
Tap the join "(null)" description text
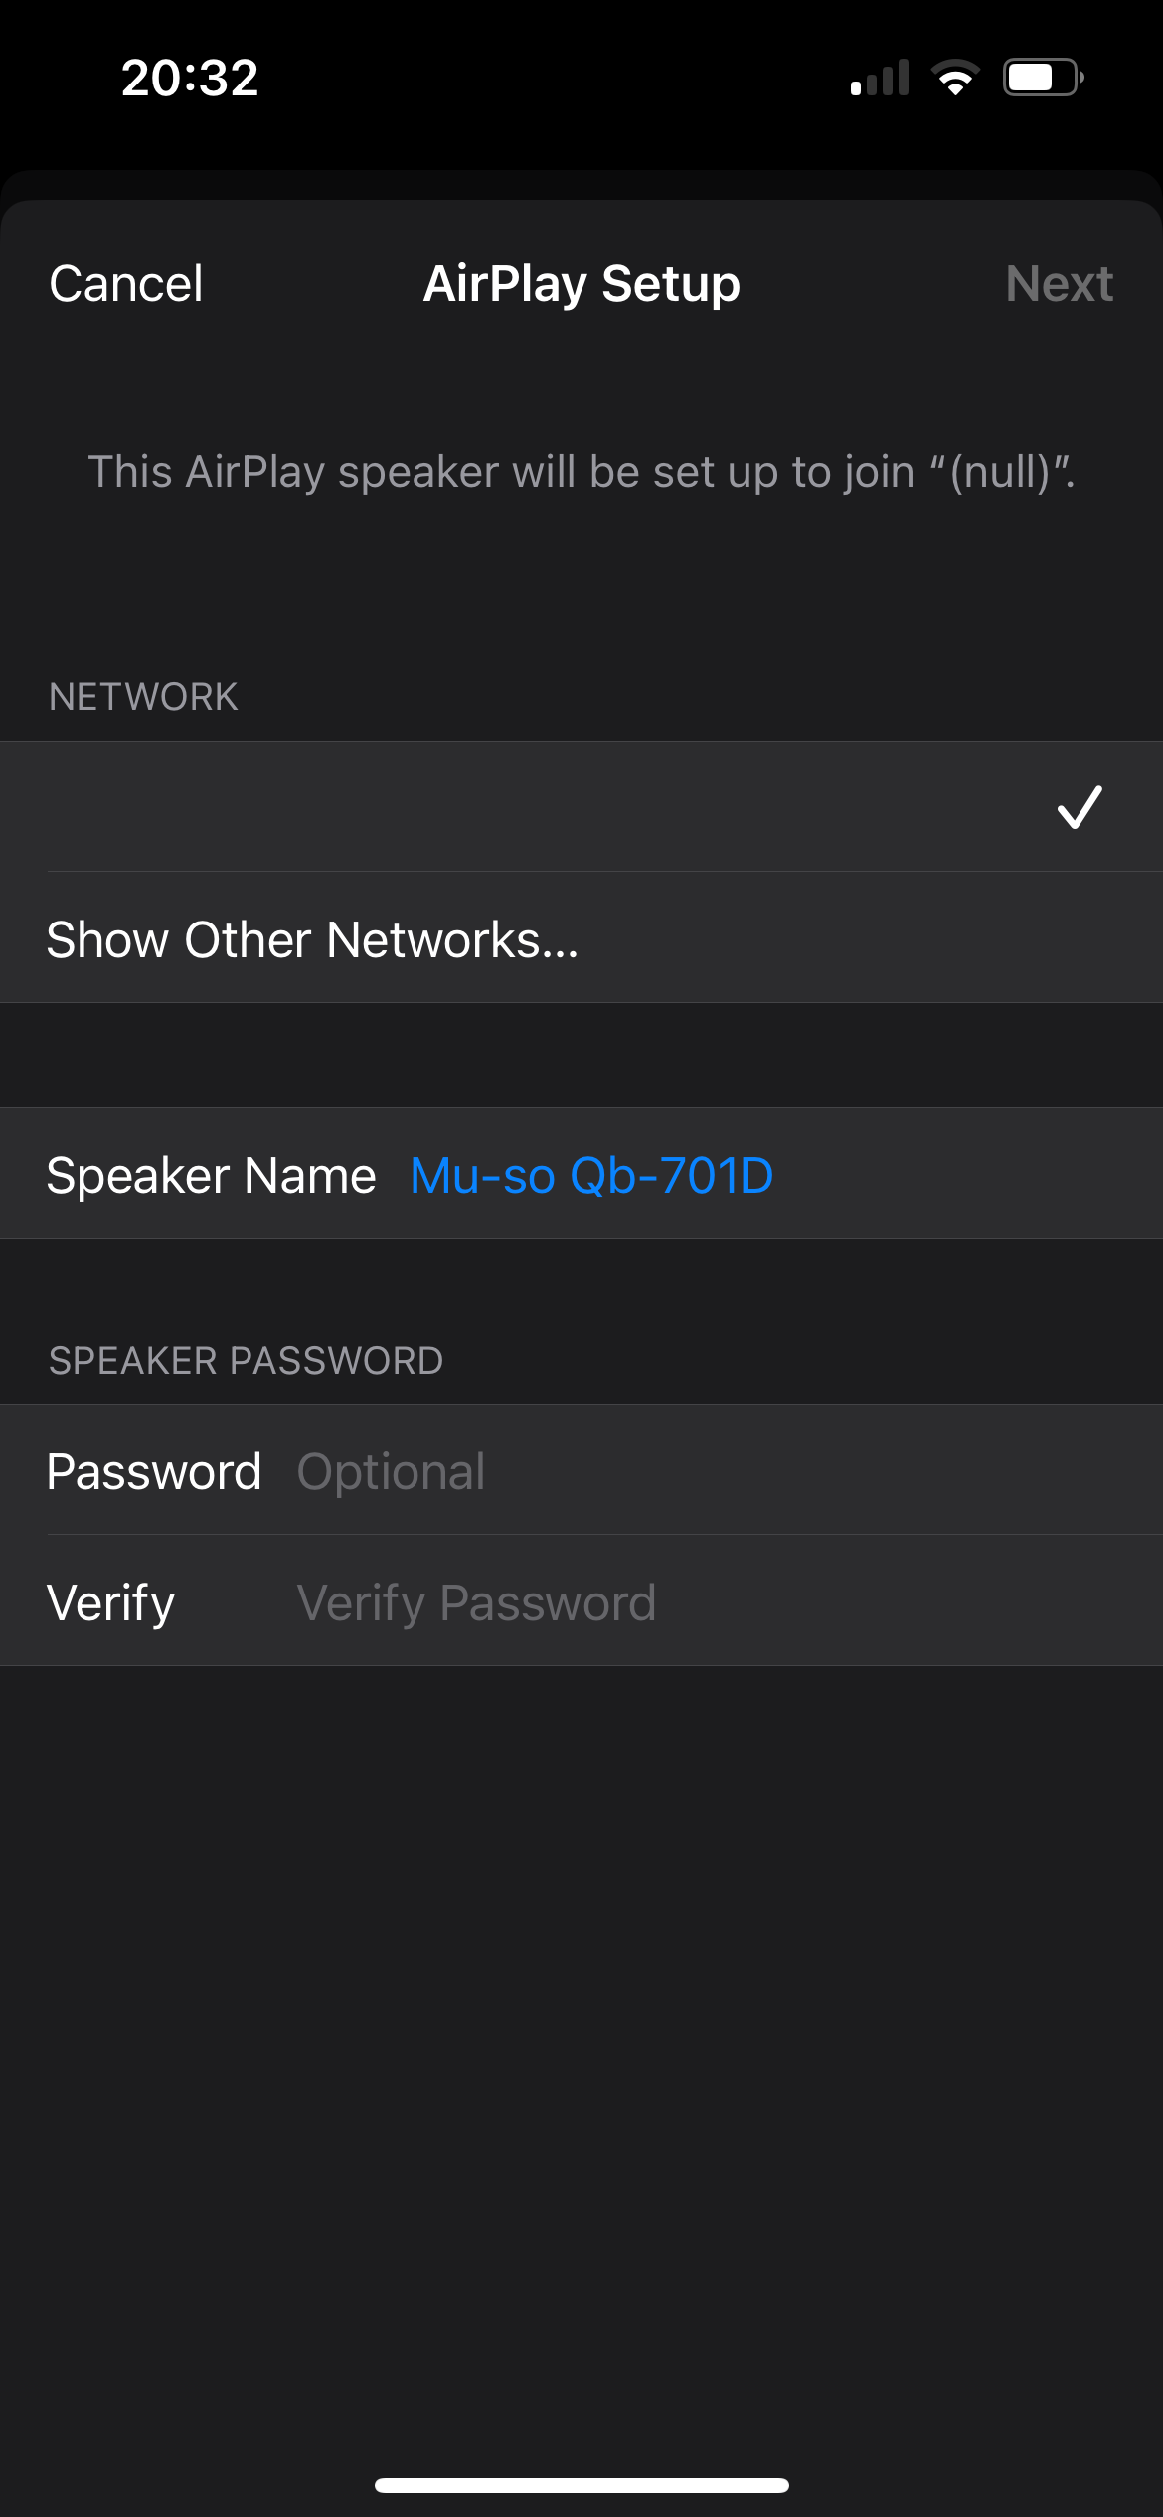581,472
